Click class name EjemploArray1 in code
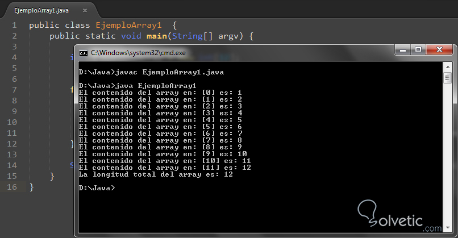458x238 pixels. pos(128,26)
